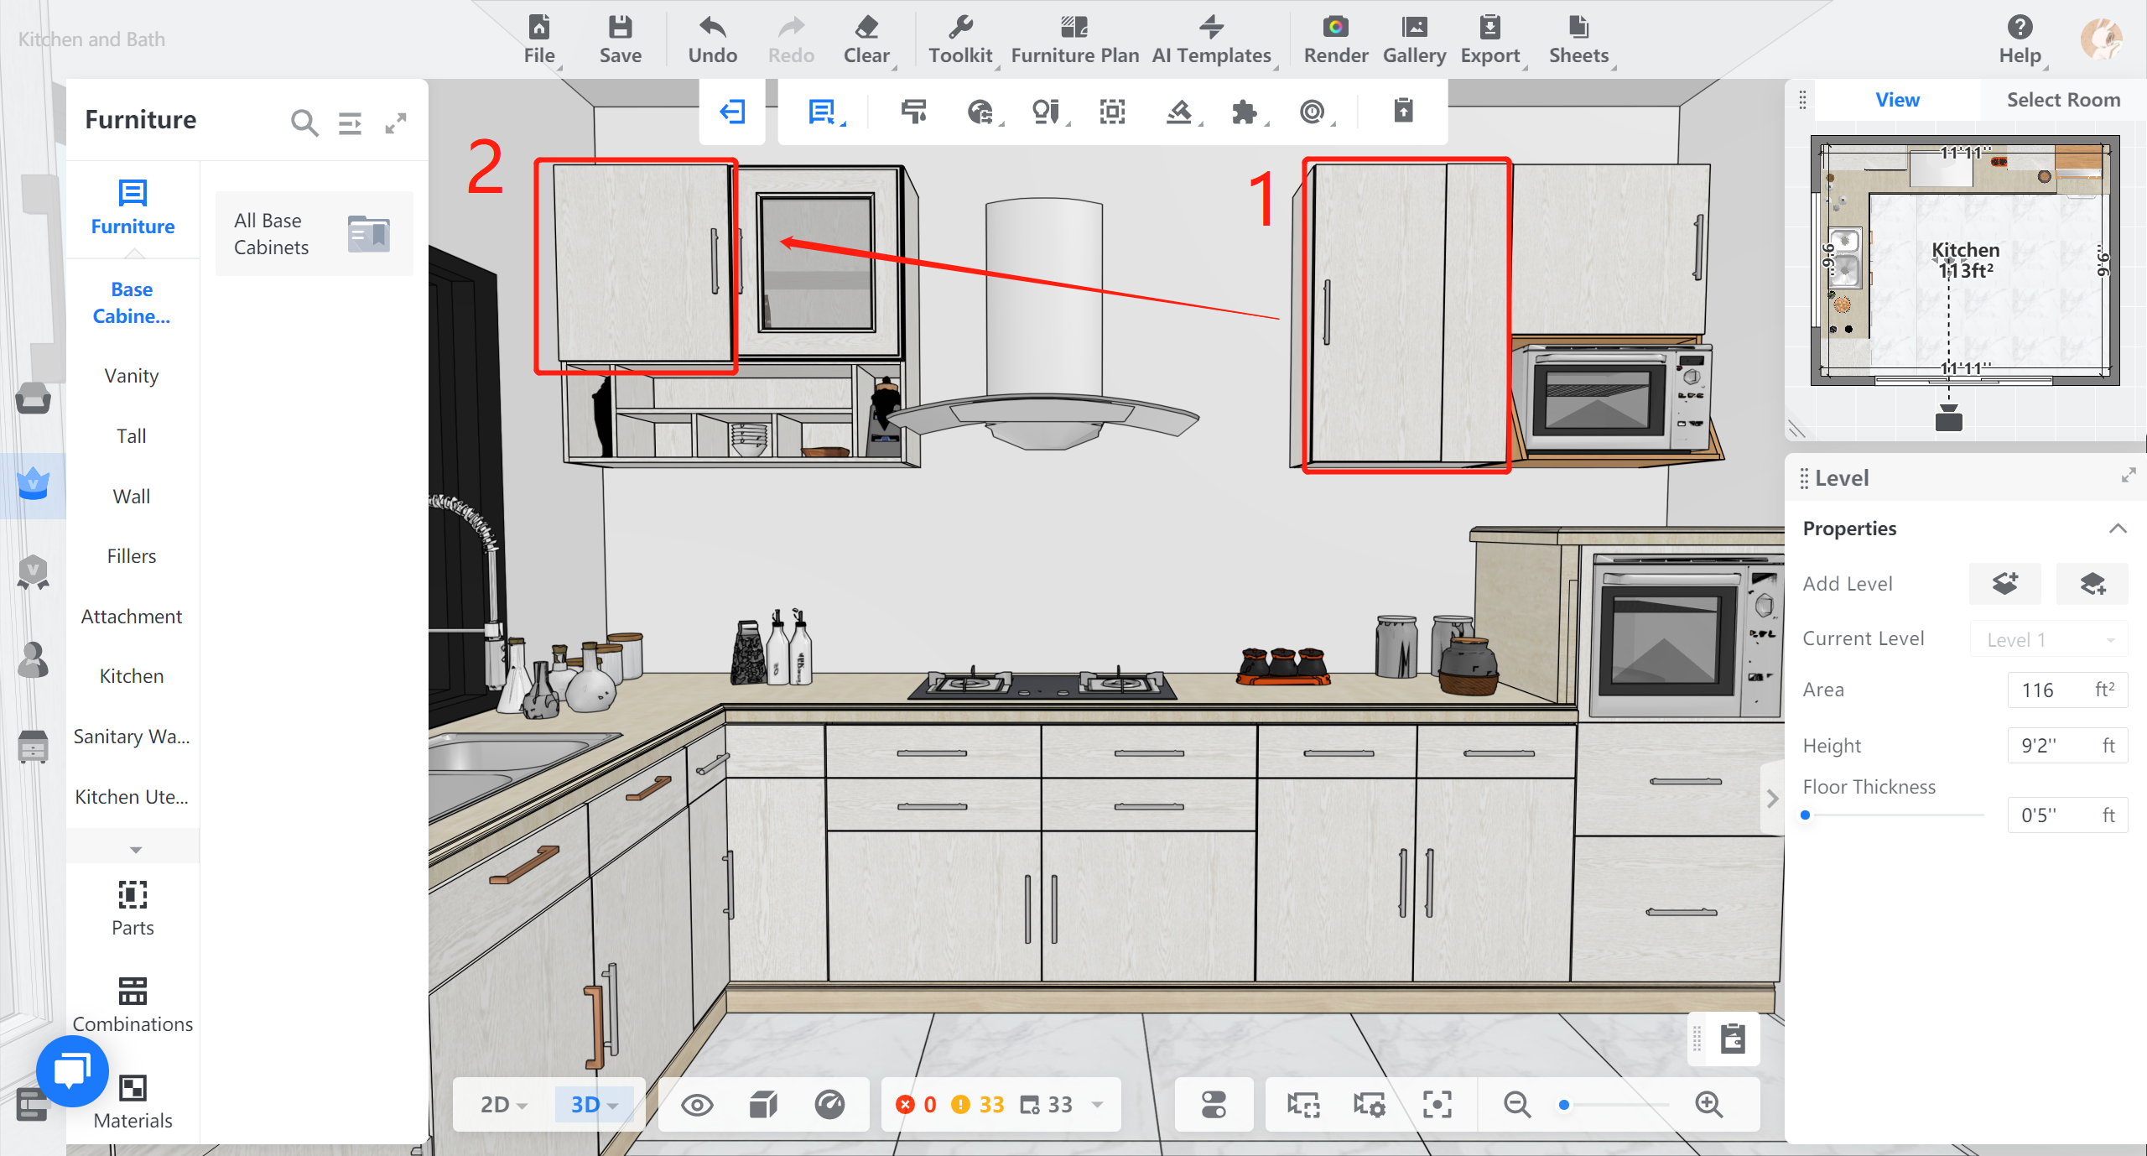Click the zoom in magnifier icon

1708,1104
